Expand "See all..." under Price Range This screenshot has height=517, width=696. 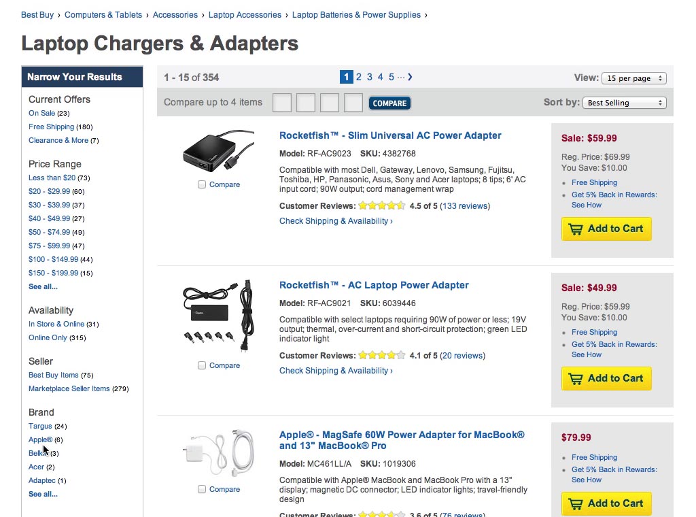coord(42,286)
